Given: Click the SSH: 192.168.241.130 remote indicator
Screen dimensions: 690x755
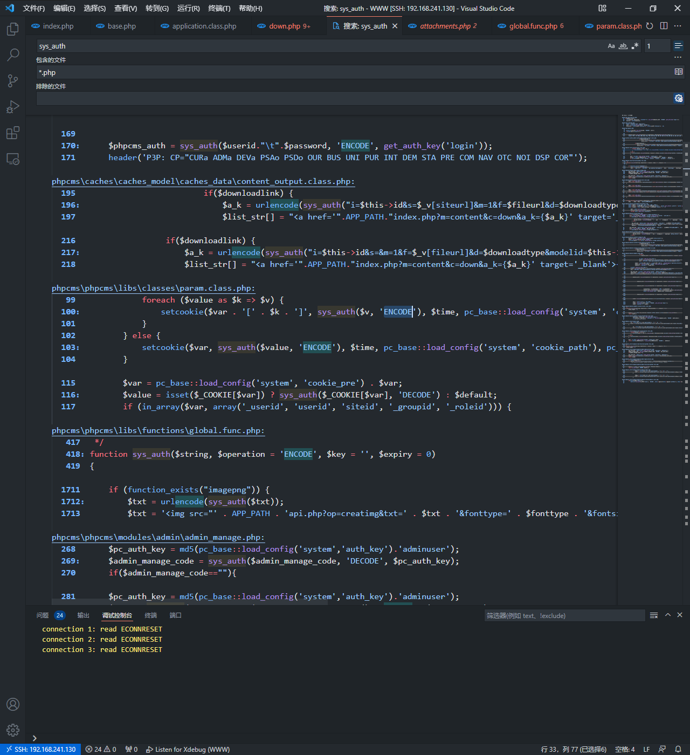Looking at the screenshot, I should (x=40, y=749).
